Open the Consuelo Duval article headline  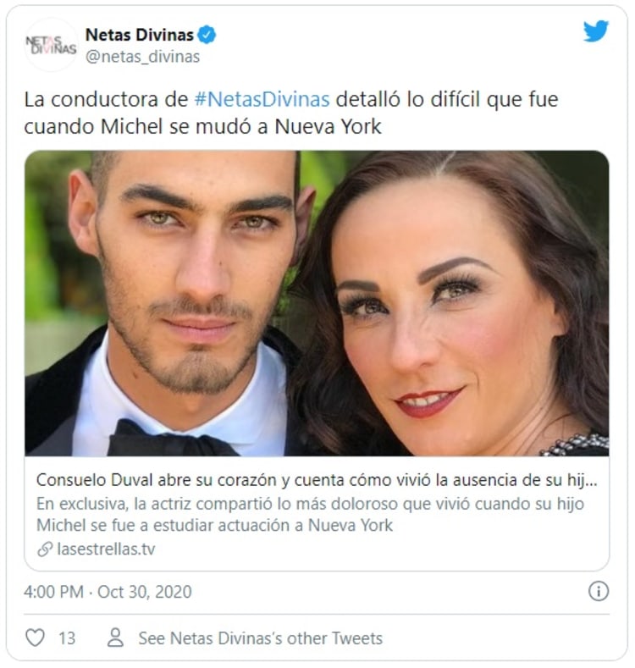pyautogui.click(x=317, y=480)
